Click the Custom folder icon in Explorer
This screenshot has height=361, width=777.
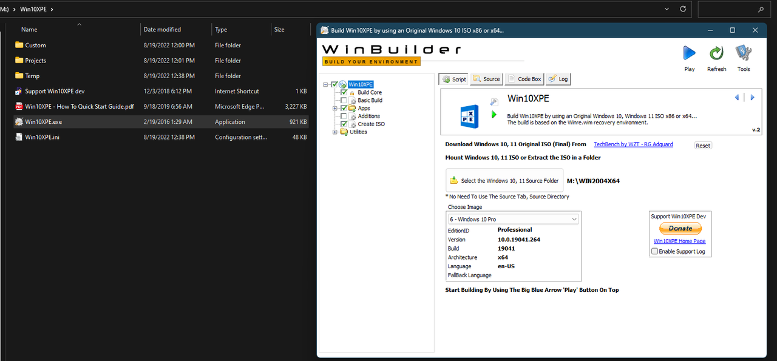[x=19, y=45]
